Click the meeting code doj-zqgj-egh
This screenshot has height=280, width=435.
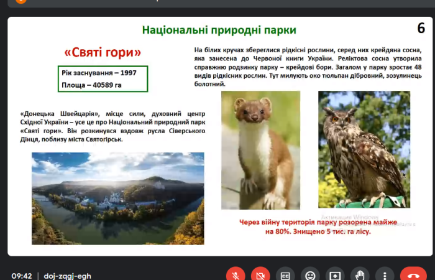point(69,275)
